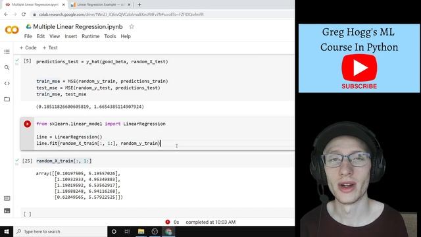The height and width of the screenshot is (237, 421).
Task: Click the empty code cell at bottom
Action: pyautogui.click(x=157, y=214)
